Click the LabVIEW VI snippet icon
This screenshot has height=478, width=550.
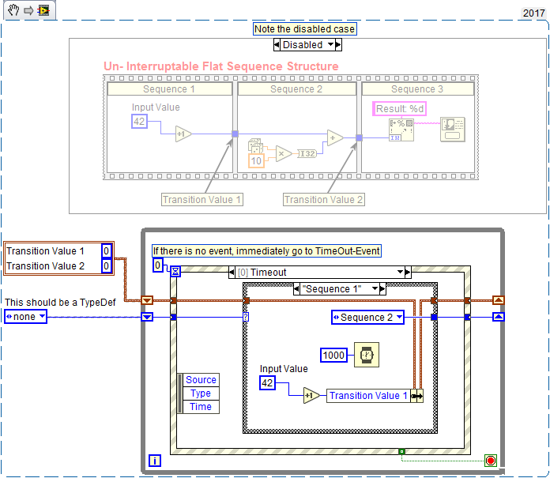[x=43, y=10]
